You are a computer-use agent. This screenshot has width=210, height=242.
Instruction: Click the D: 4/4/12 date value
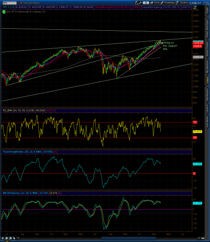point(21,7)
